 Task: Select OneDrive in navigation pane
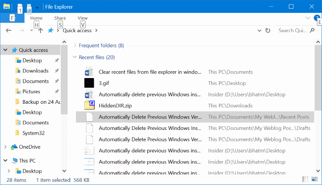click(29, 147)
